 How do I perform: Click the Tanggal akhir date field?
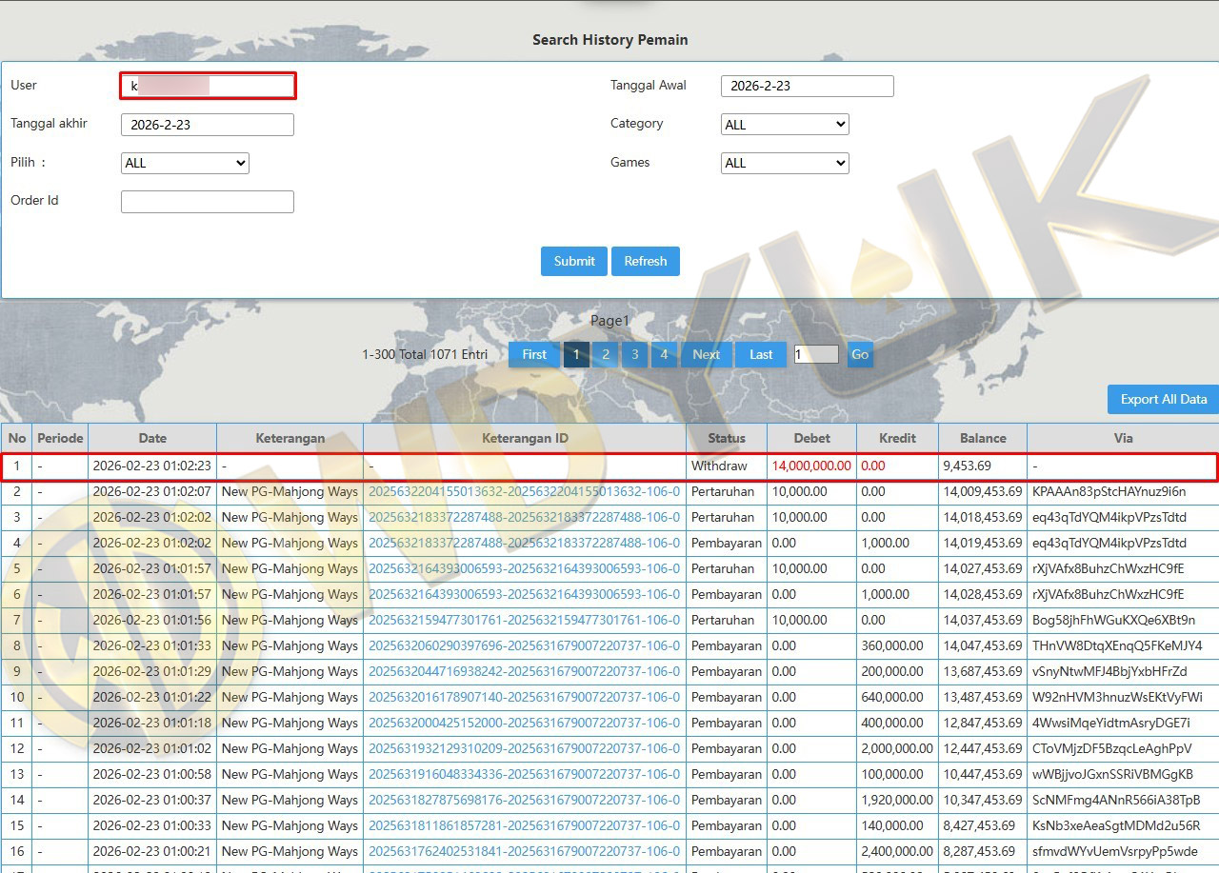[207, 125]
